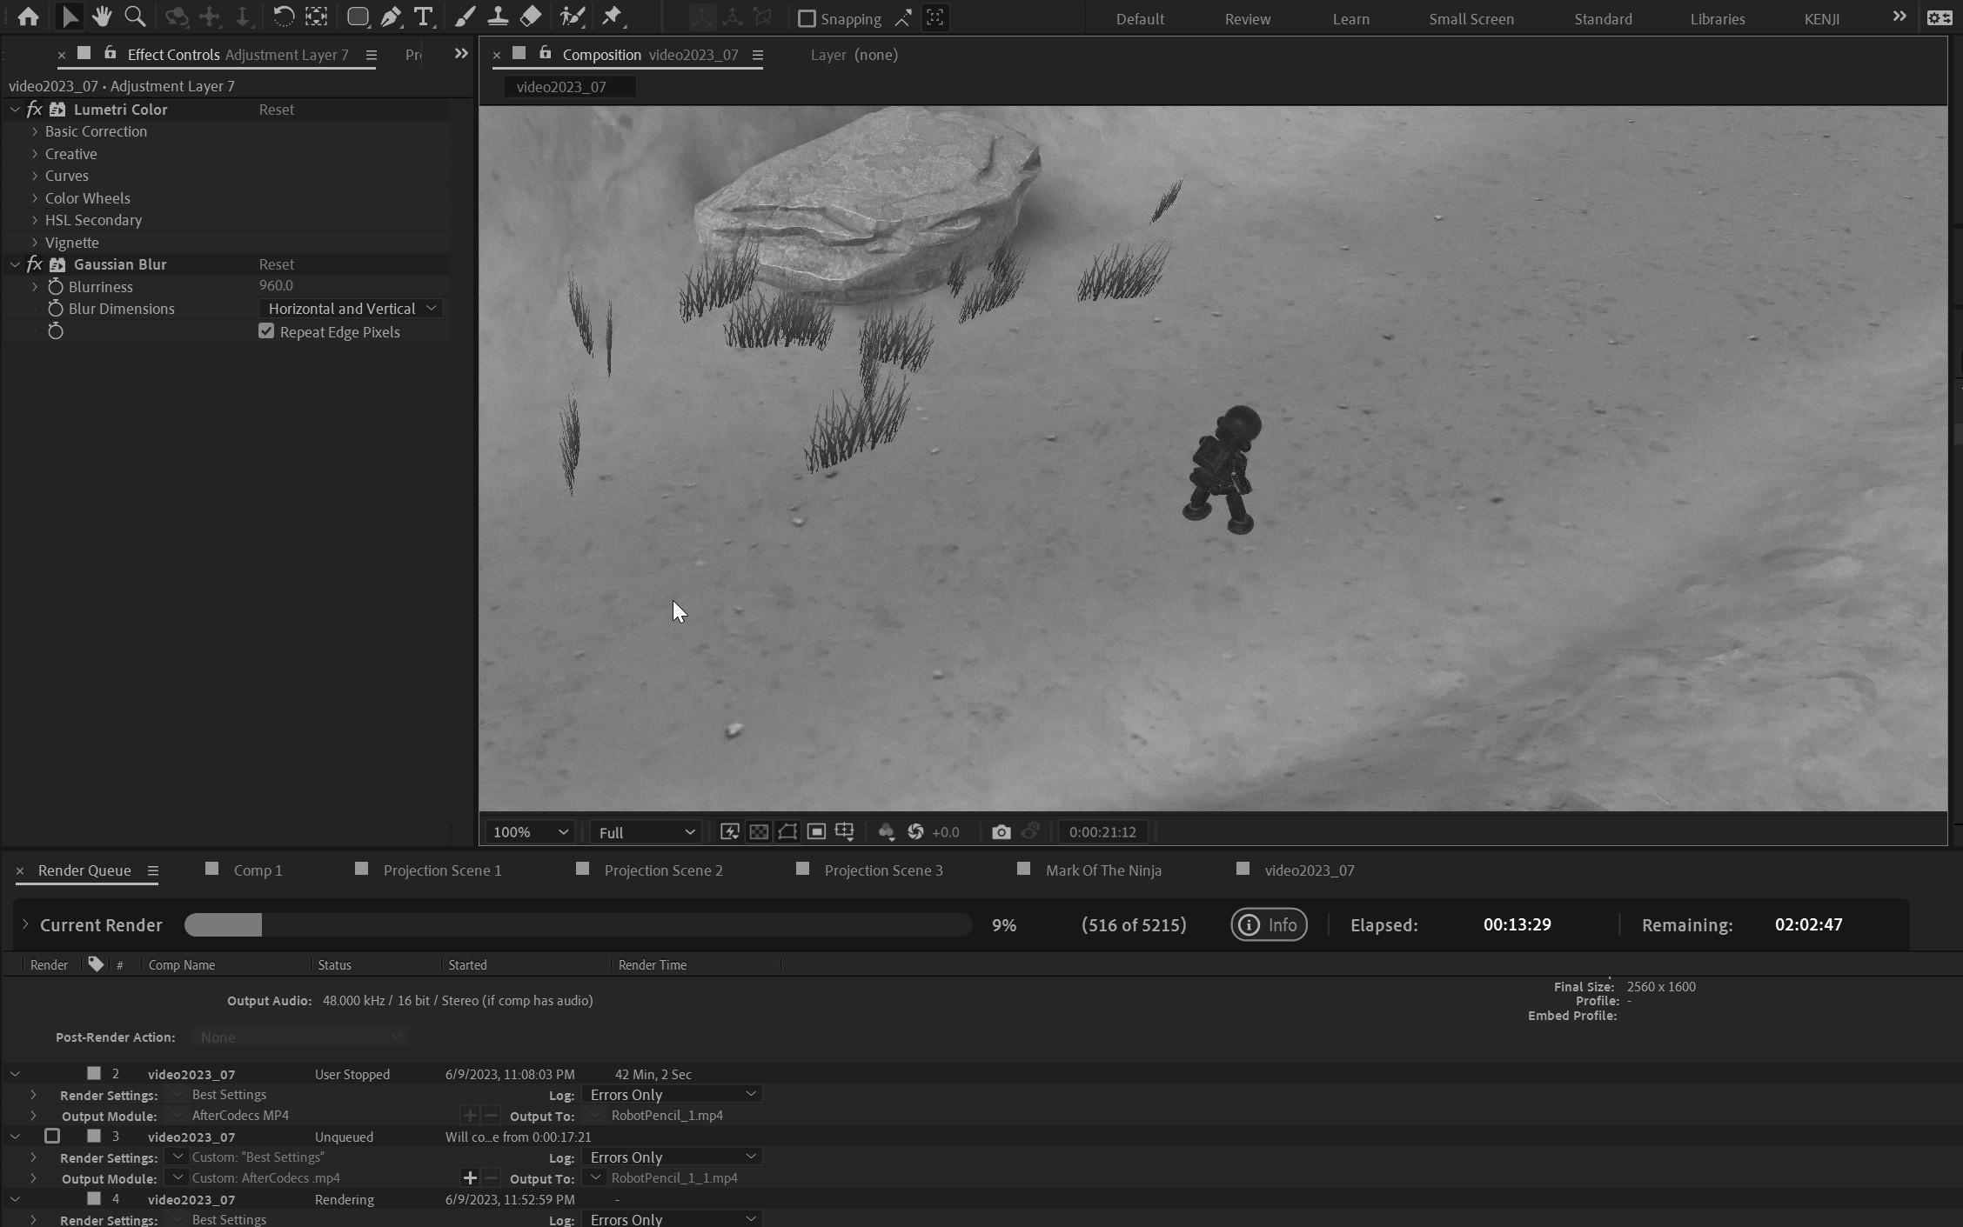This screenshot has width=1963, height=1227.
Task: Open the Home screen icon
Action: pyautogui.click(x=28, y=17)
